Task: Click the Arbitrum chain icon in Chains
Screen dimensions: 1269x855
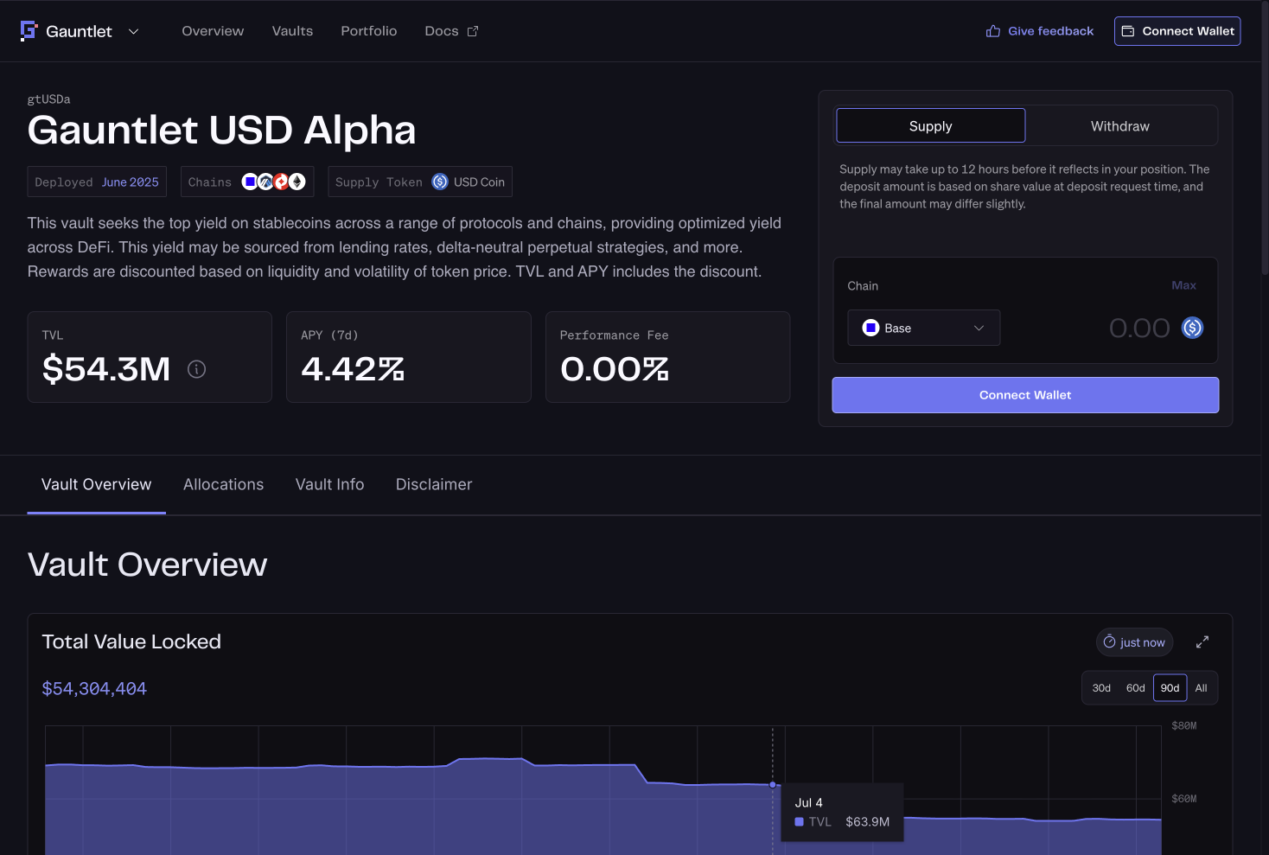Action: click(265, 182)
